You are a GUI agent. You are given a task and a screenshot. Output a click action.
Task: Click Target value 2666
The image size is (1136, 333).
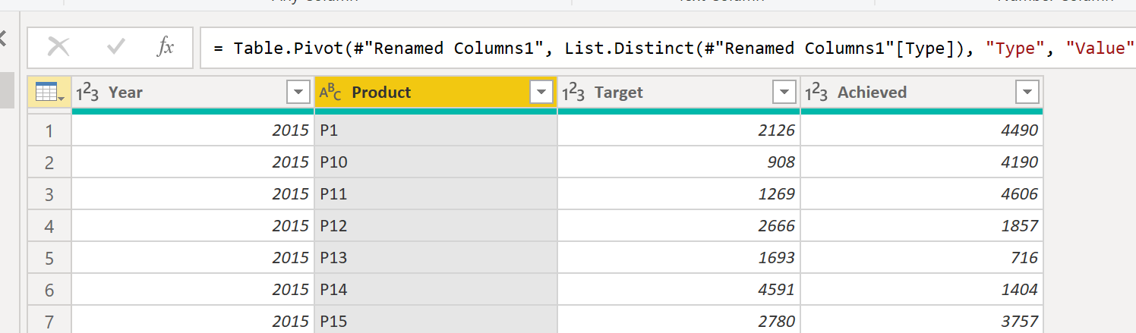click(x=679, y=226)
